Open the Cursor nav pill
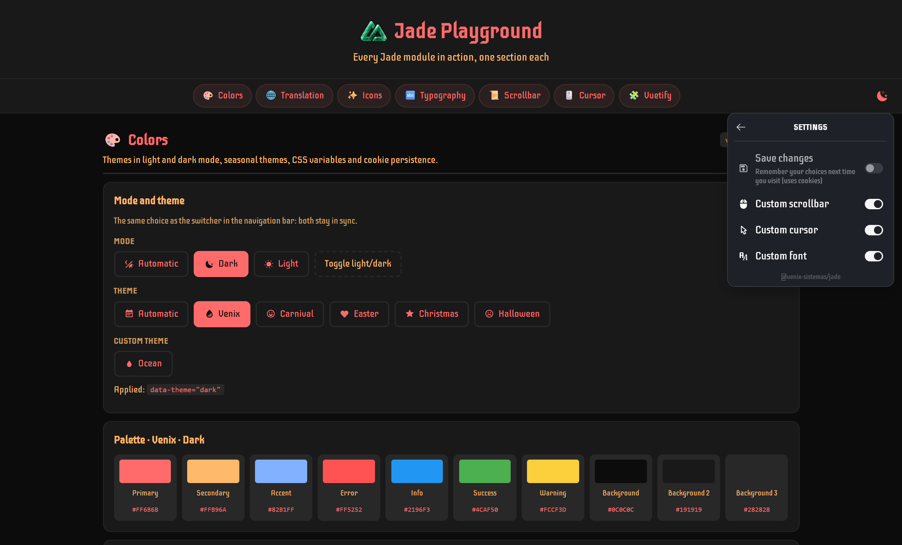 (584, 96)
